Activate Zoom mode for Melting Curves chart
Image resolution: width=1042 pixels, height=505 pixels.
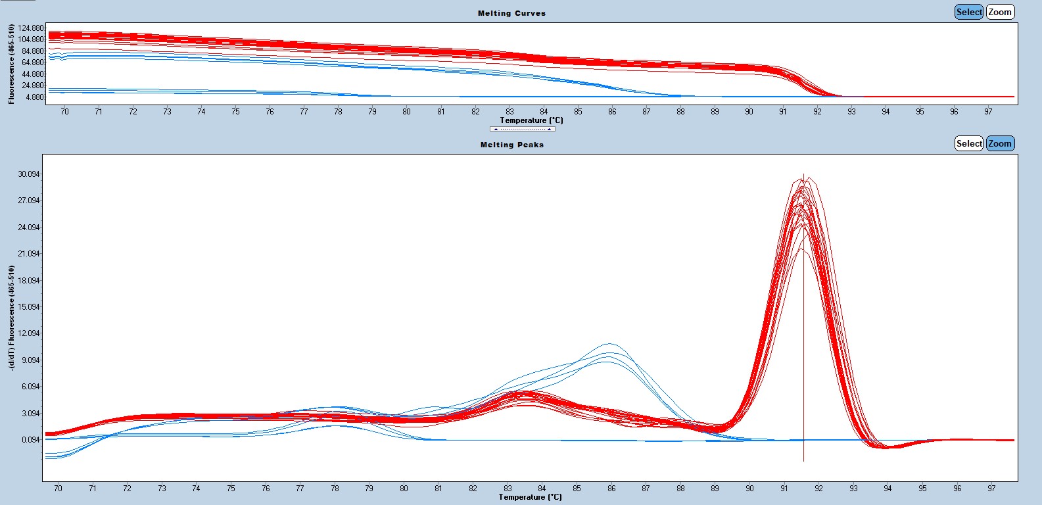[1000, 12]
